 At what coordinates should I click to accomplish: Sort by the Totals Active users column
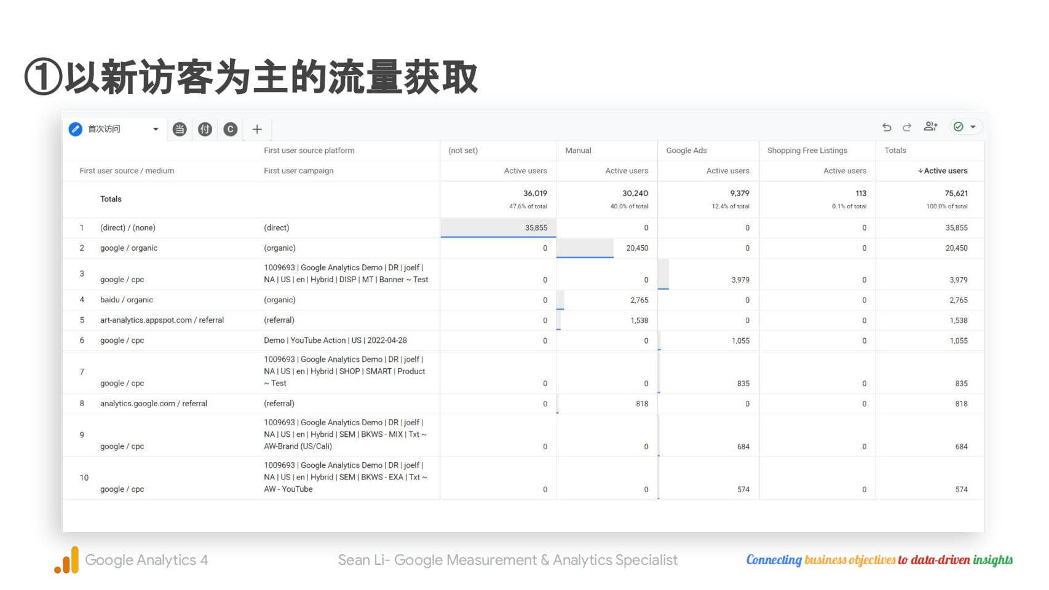(x=944, y=171)
